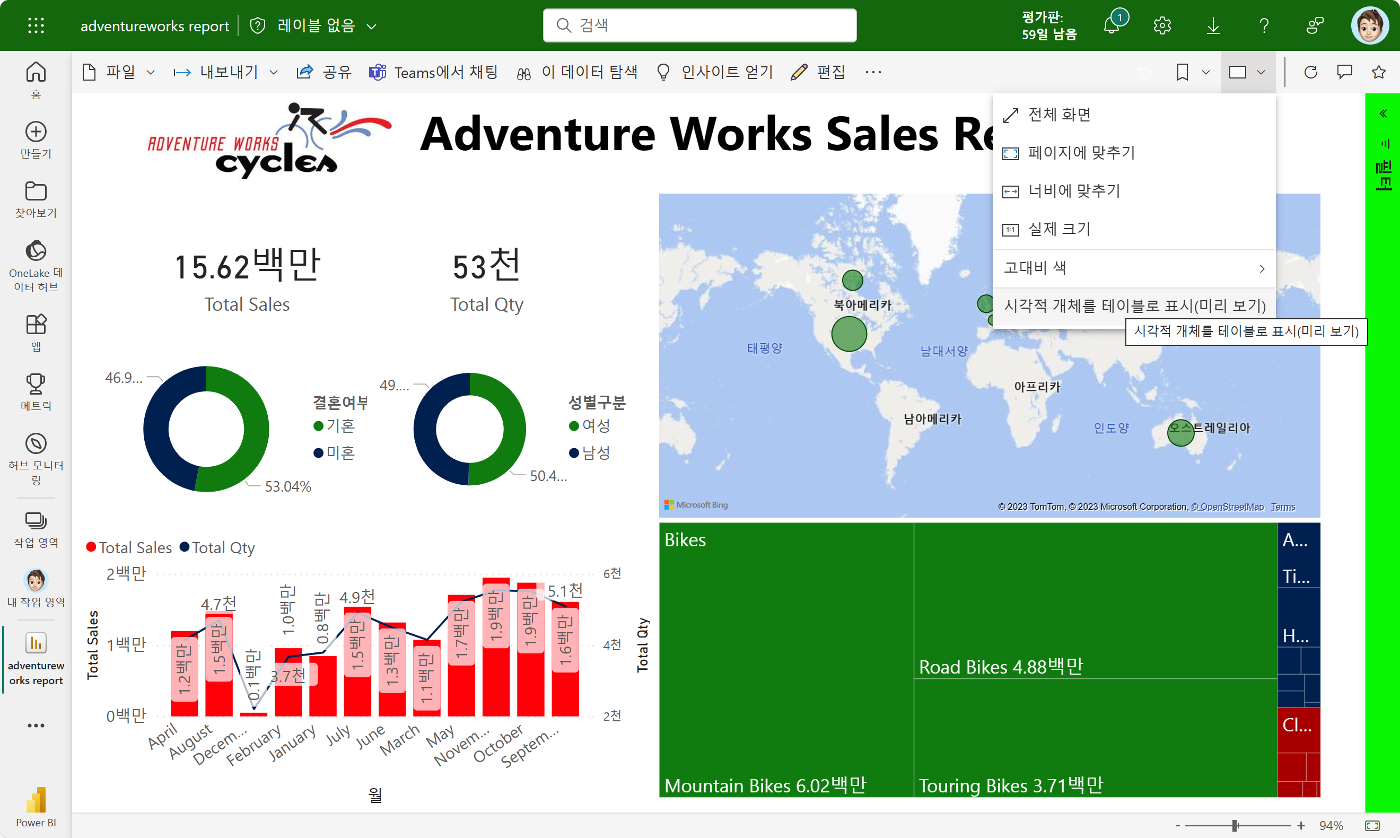Click the download arrow icon in header

click(1213, 25)
